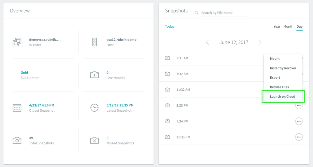Click the Missed Snapshots crossed camera icon
Viewport: 313px width, 167px height.
point(94,140)
